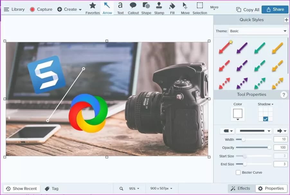This screenshot has height=195, width=290.
Task: Pick the solid green arrow style
Action: 260,48
